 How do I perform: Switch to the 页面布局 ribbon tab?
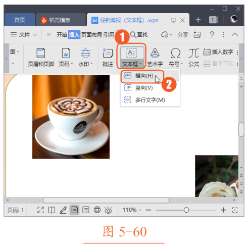91,35
